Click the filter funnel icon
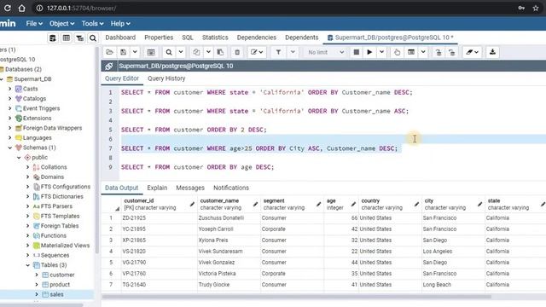Screen dimensions: 546x307 pos(278,52)
